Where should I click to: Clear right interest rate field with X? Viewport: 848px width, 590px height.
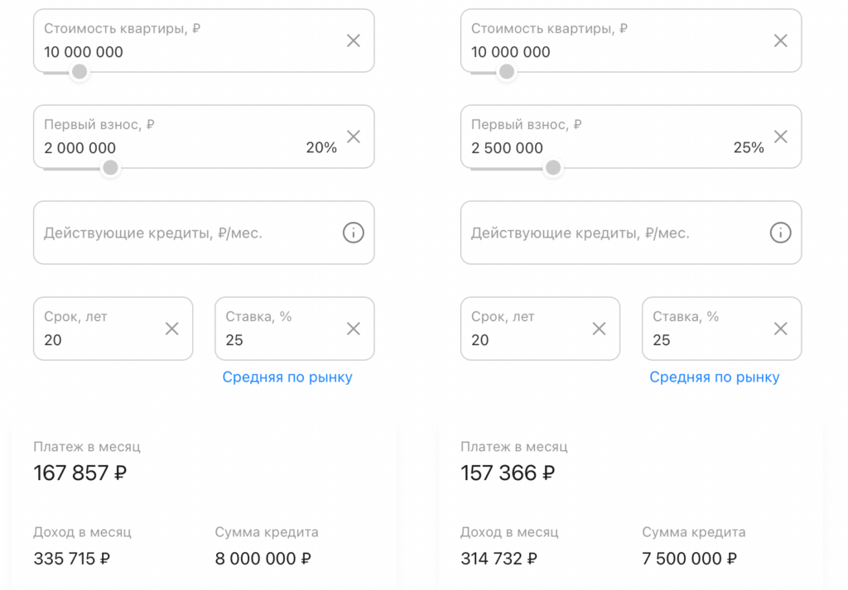(780, 329)
